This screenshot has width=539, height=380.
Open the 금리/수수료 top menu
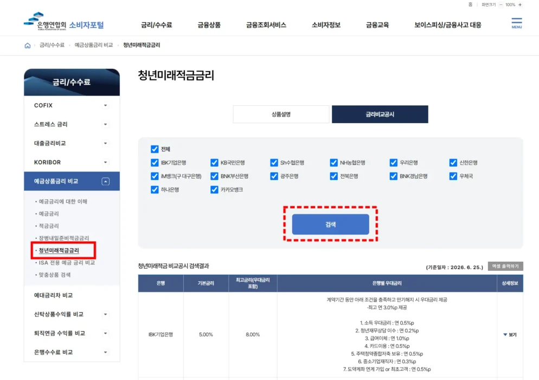click(156, 25)
